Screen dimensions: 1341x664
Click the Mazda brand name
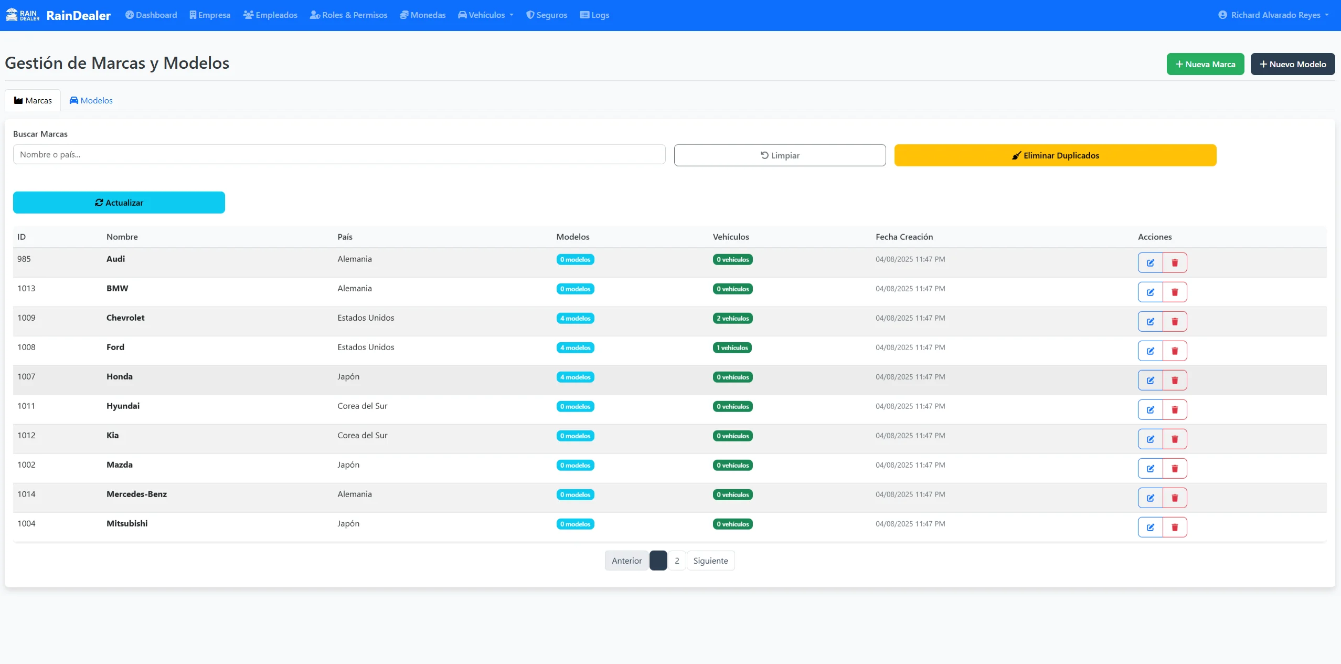[x=120, y=465]
